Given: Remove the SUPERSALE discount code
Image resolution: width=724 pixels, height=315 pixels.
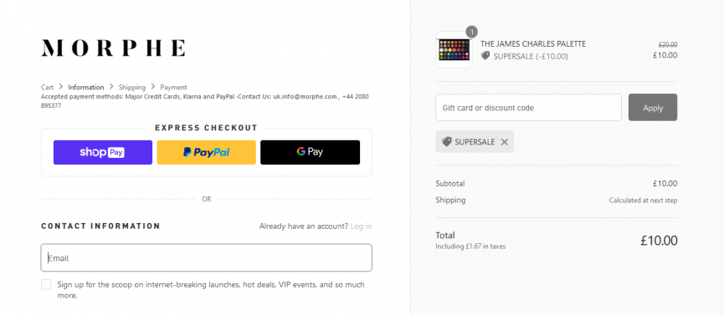Looking at the screenshot, I should [504, 142].
